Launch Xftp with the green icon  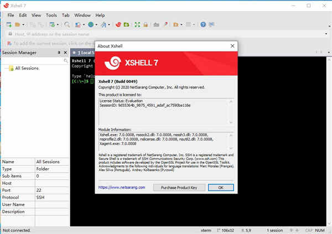[126, 24]
